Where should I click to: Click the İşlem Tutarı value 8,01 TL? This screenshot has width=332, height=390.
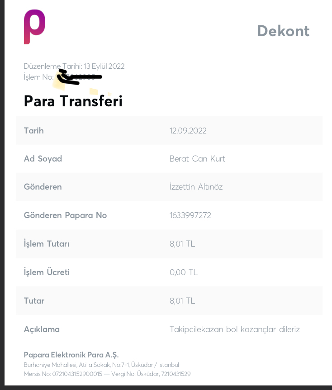[182, 244]
